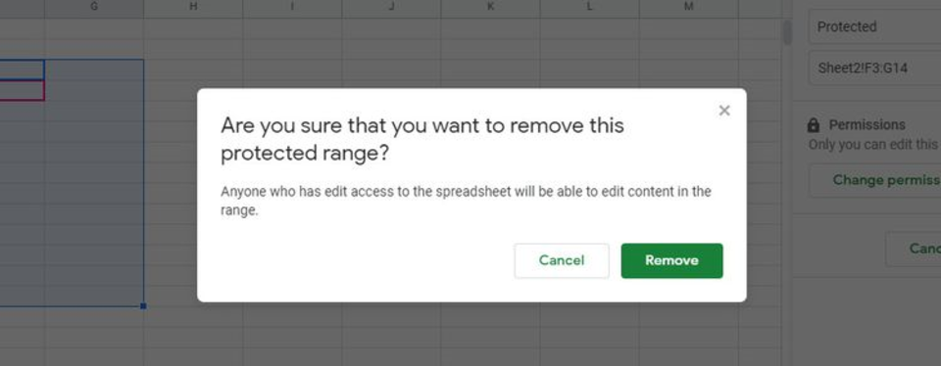941x366 pixels.
Task: Click the Change permissions button
Action: (876, 180)
